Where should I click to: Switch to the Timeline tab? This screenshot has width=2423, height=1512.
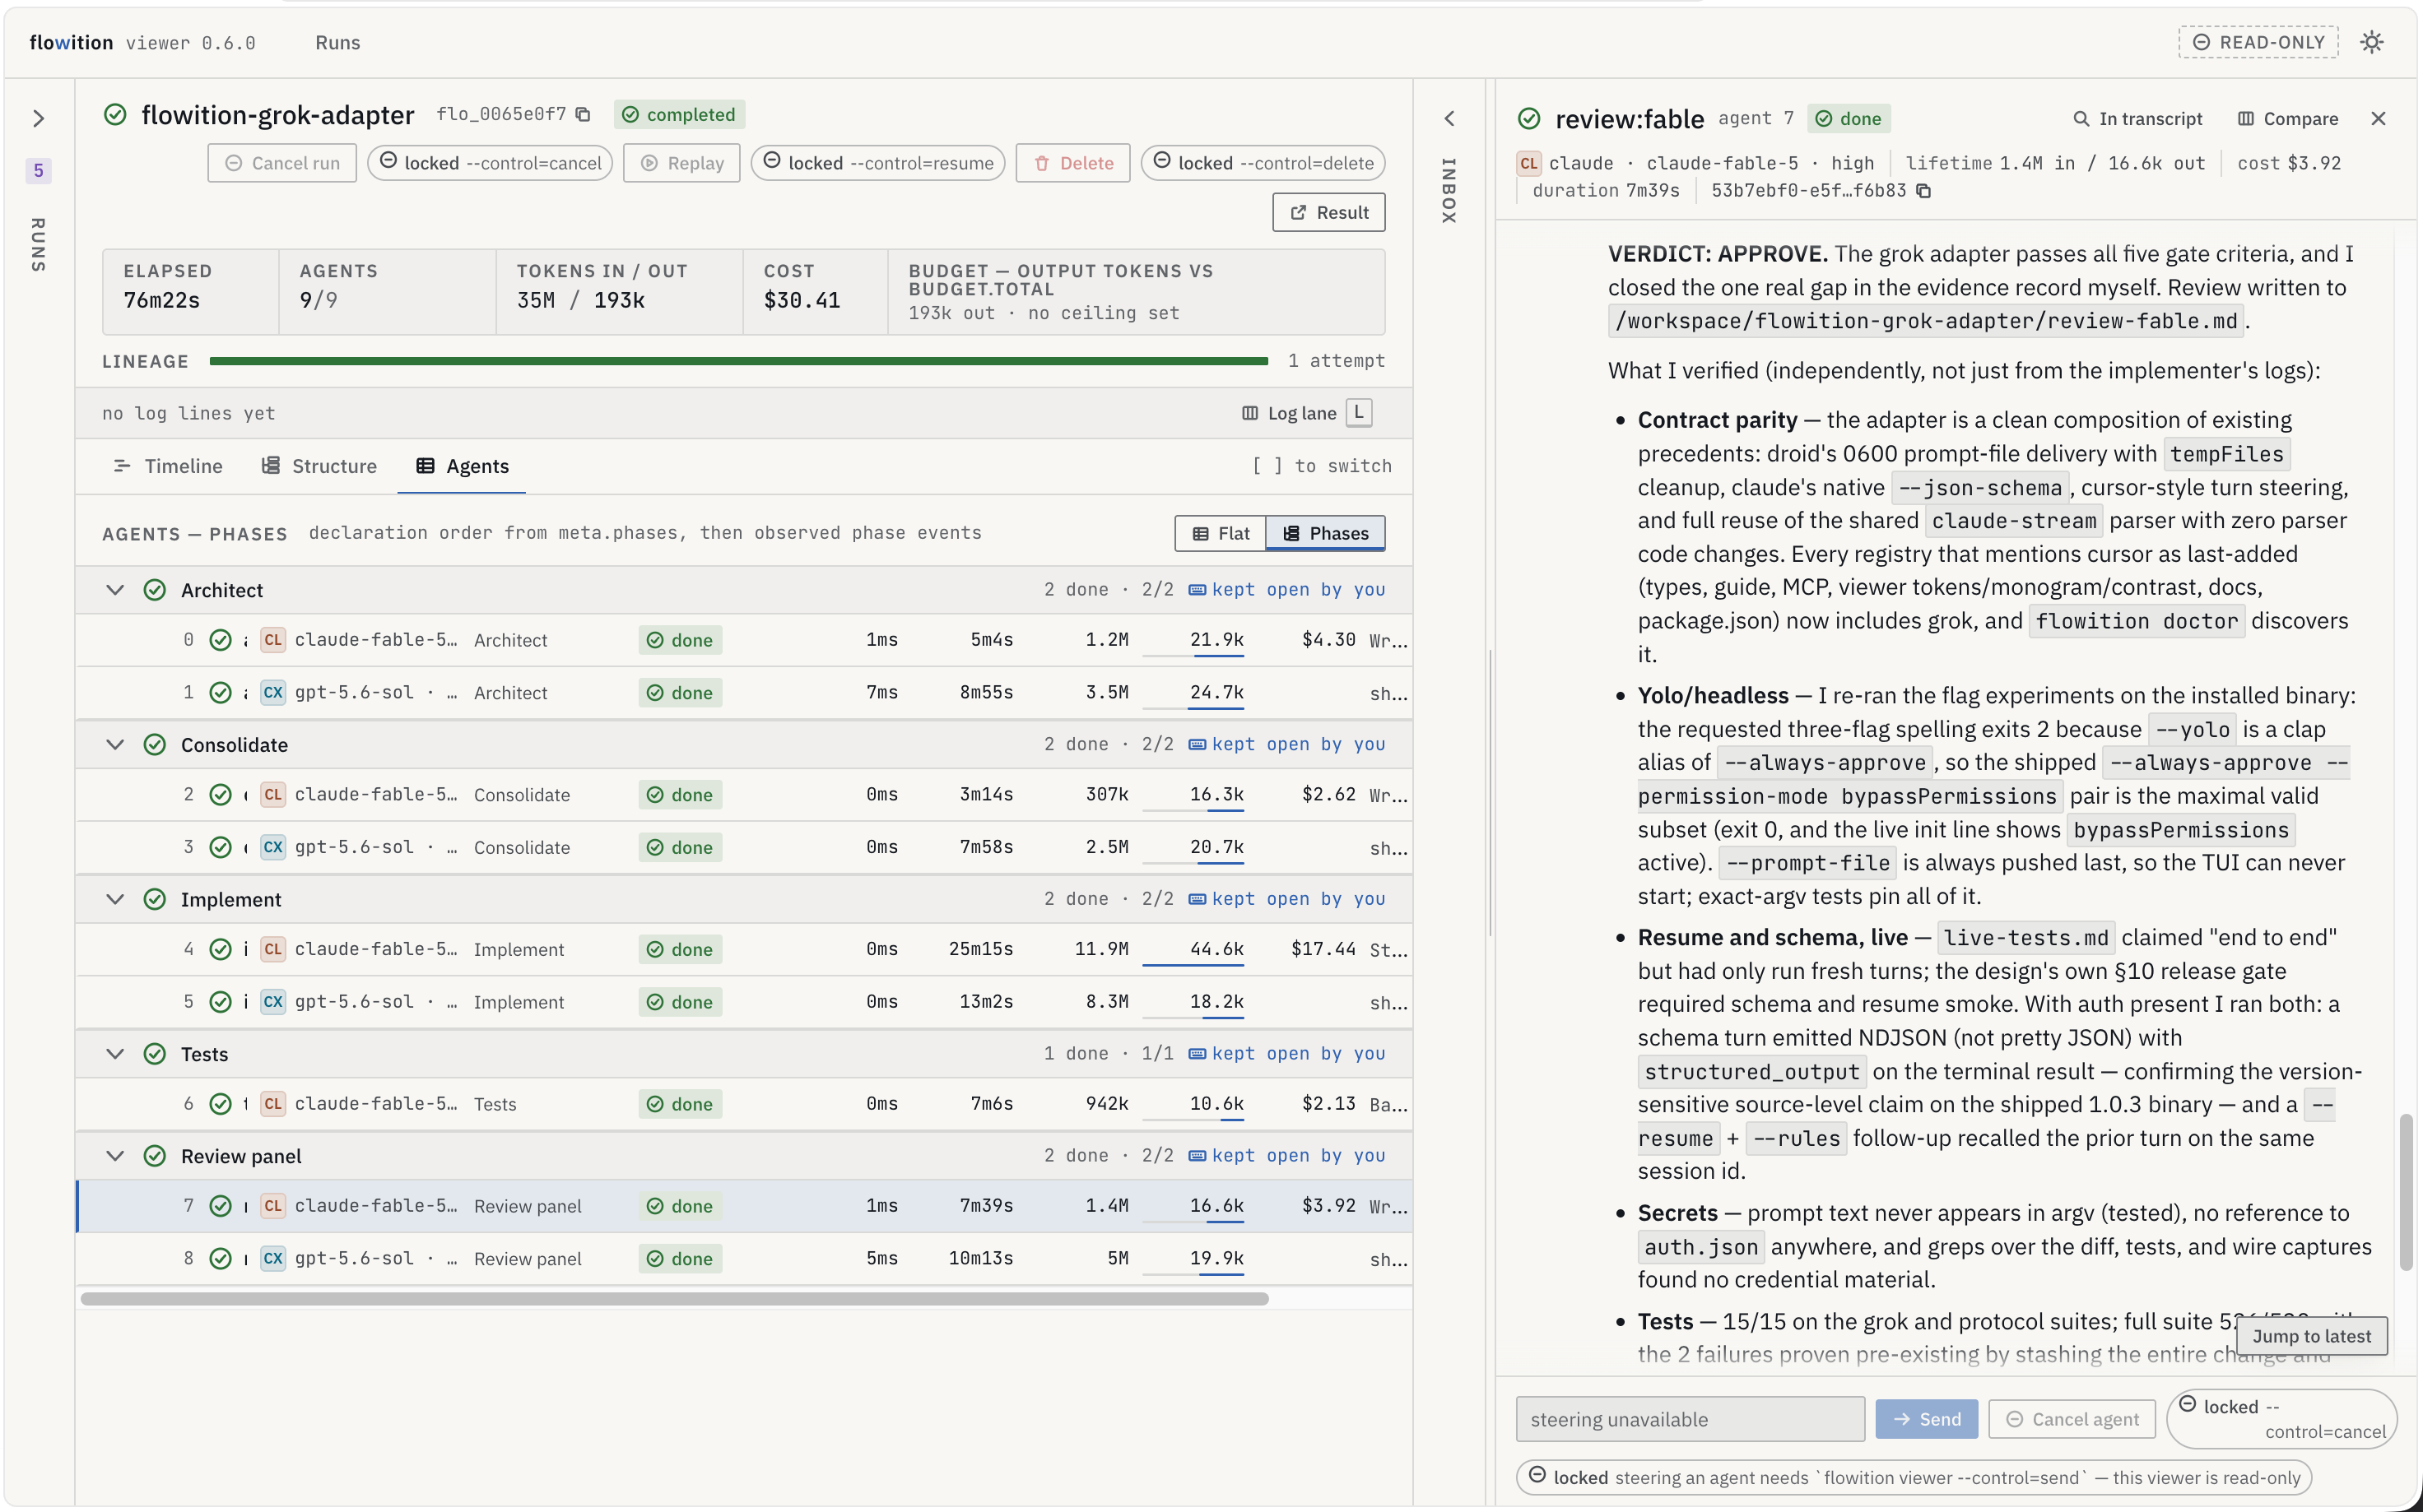tap(168, 466)
